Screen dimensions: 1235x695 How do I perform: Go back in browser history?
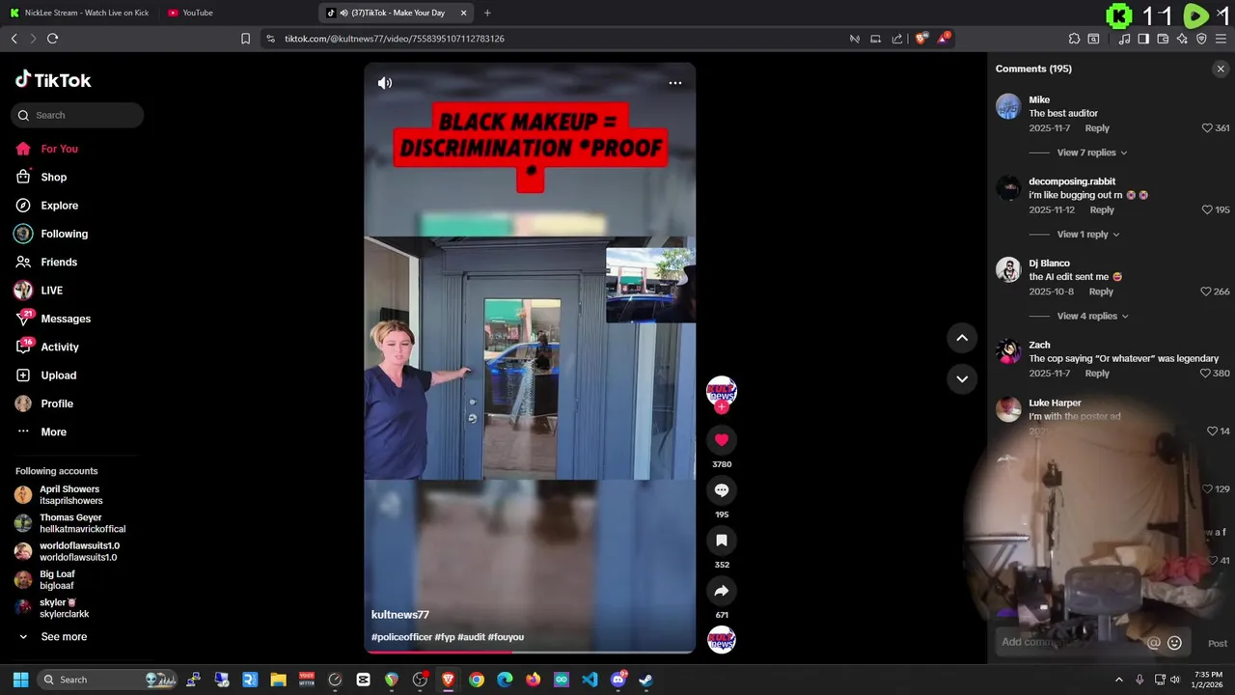point(14,39)
